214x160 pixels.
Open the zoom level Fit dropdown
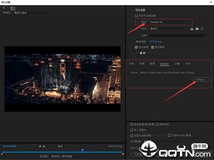62,146
